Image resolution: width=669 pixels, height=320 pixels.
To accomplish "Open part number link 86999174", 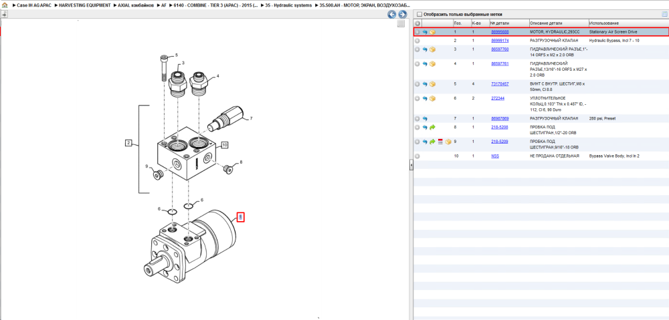I will (x=500, y=41).
